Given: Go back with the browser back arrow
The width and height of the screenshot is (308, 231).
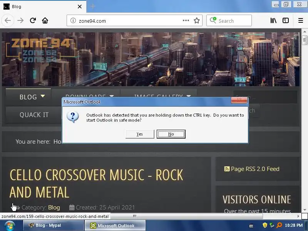Looking at the screenshot, I should [8, 20].
